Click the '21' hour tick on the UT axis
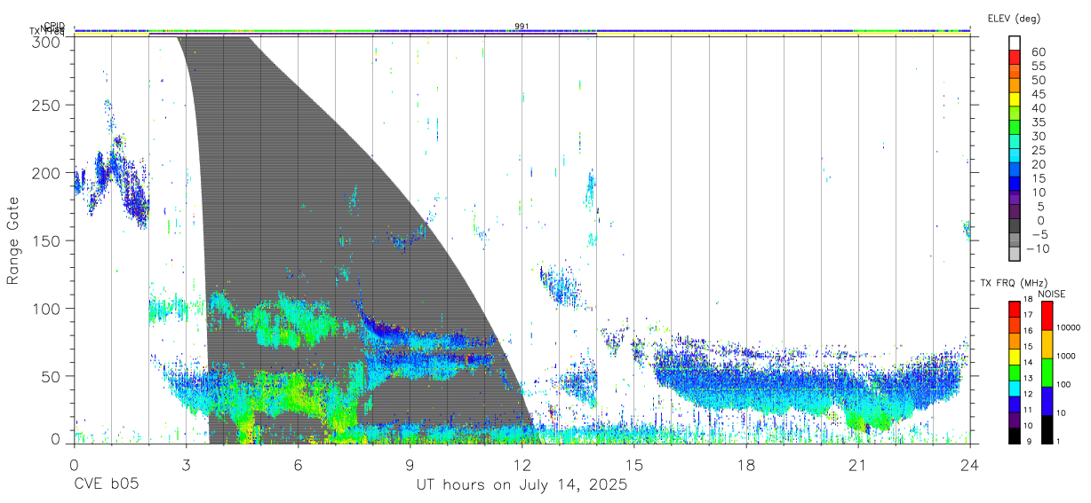 (858, 465)
